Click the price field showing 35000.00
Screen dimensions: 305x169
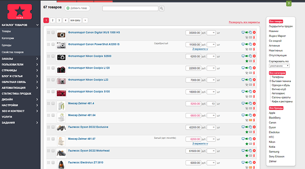(x=193, y=33)
